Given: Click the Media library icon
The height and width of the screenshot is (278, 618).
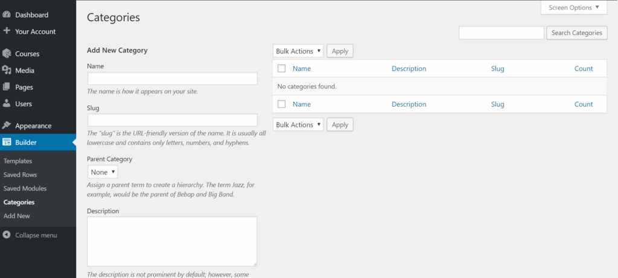Looking at the screenshot, I should tap(7, 71).
